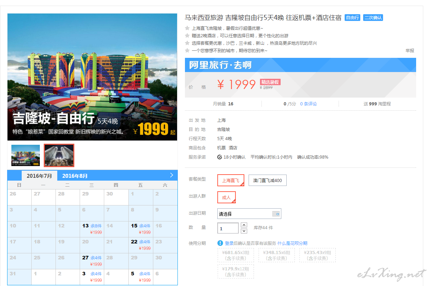430x286 pixels.
Task: Click 登录后确认是否享有该服务 login link
Action: click(x=250, y=243)
